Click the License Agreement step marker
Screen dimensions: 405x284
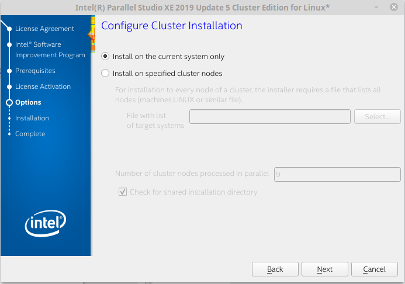(x=9, y=29)
